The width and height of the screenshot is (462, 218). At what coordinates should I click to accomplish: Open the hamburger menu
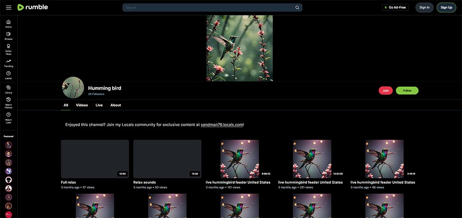pos(8,7)
